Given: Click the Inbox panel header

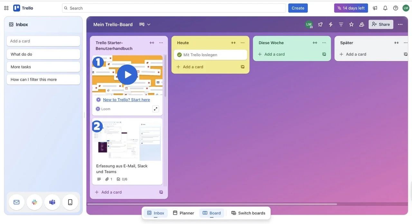Looking at the screenshot, I should point(43,24).
